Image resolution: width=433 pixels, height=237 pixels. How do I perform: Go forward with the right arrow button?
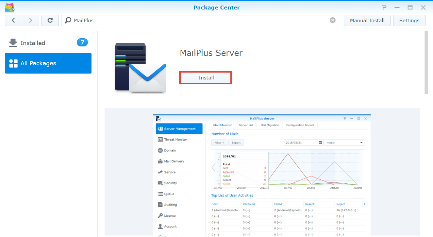pyautogui.click(x=31, y=20)
